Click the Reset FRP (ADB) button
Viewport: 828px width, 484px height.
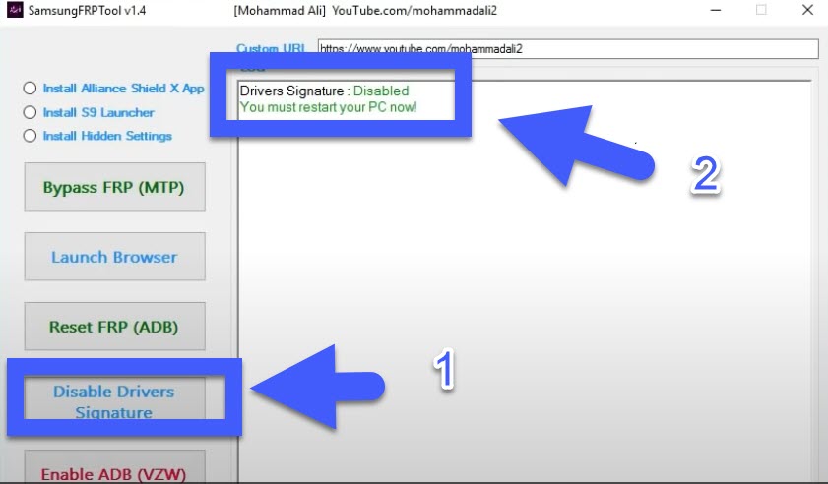114,327
